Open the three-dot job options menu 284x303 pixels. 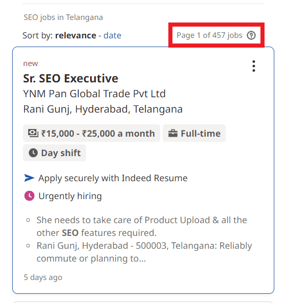coord(254,66)
